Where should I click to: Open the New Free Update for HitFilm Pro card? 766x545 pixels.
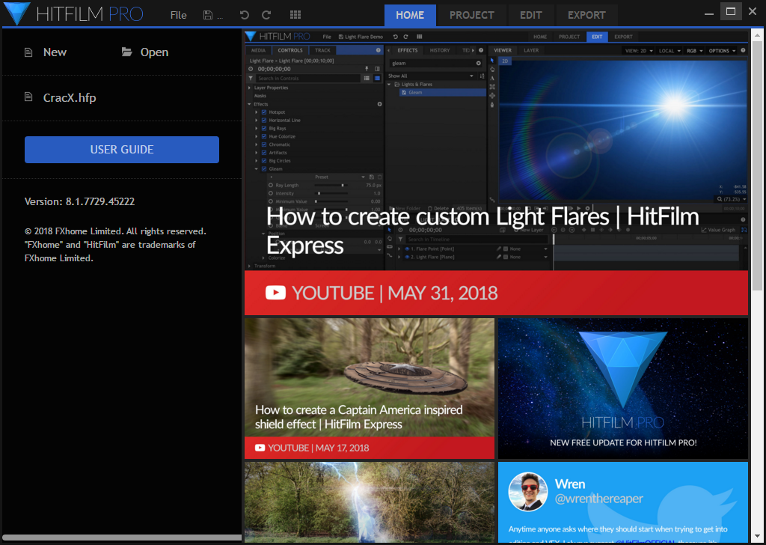pyautogui.click(x=623, y=389)
